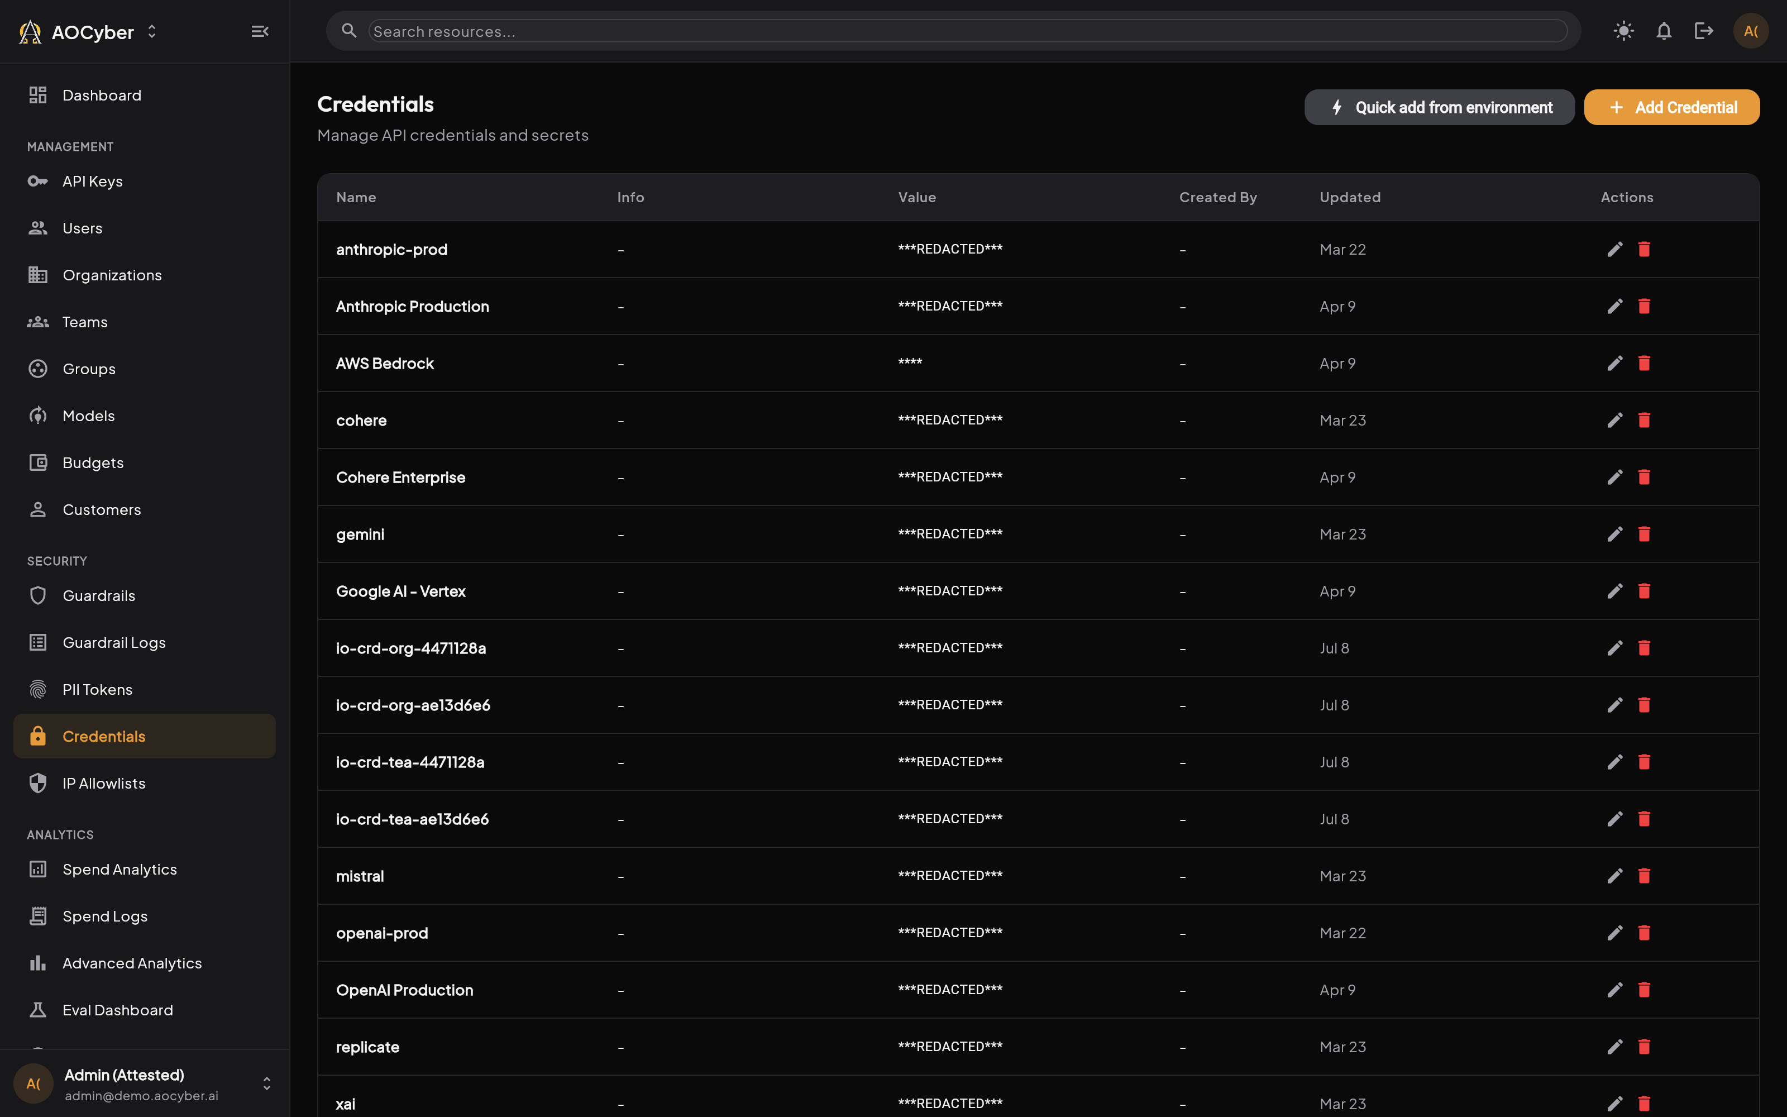Open Advanced Analytics
Screen dimensions: 1787x1117
pyautogui.click(x=145, y=963)
